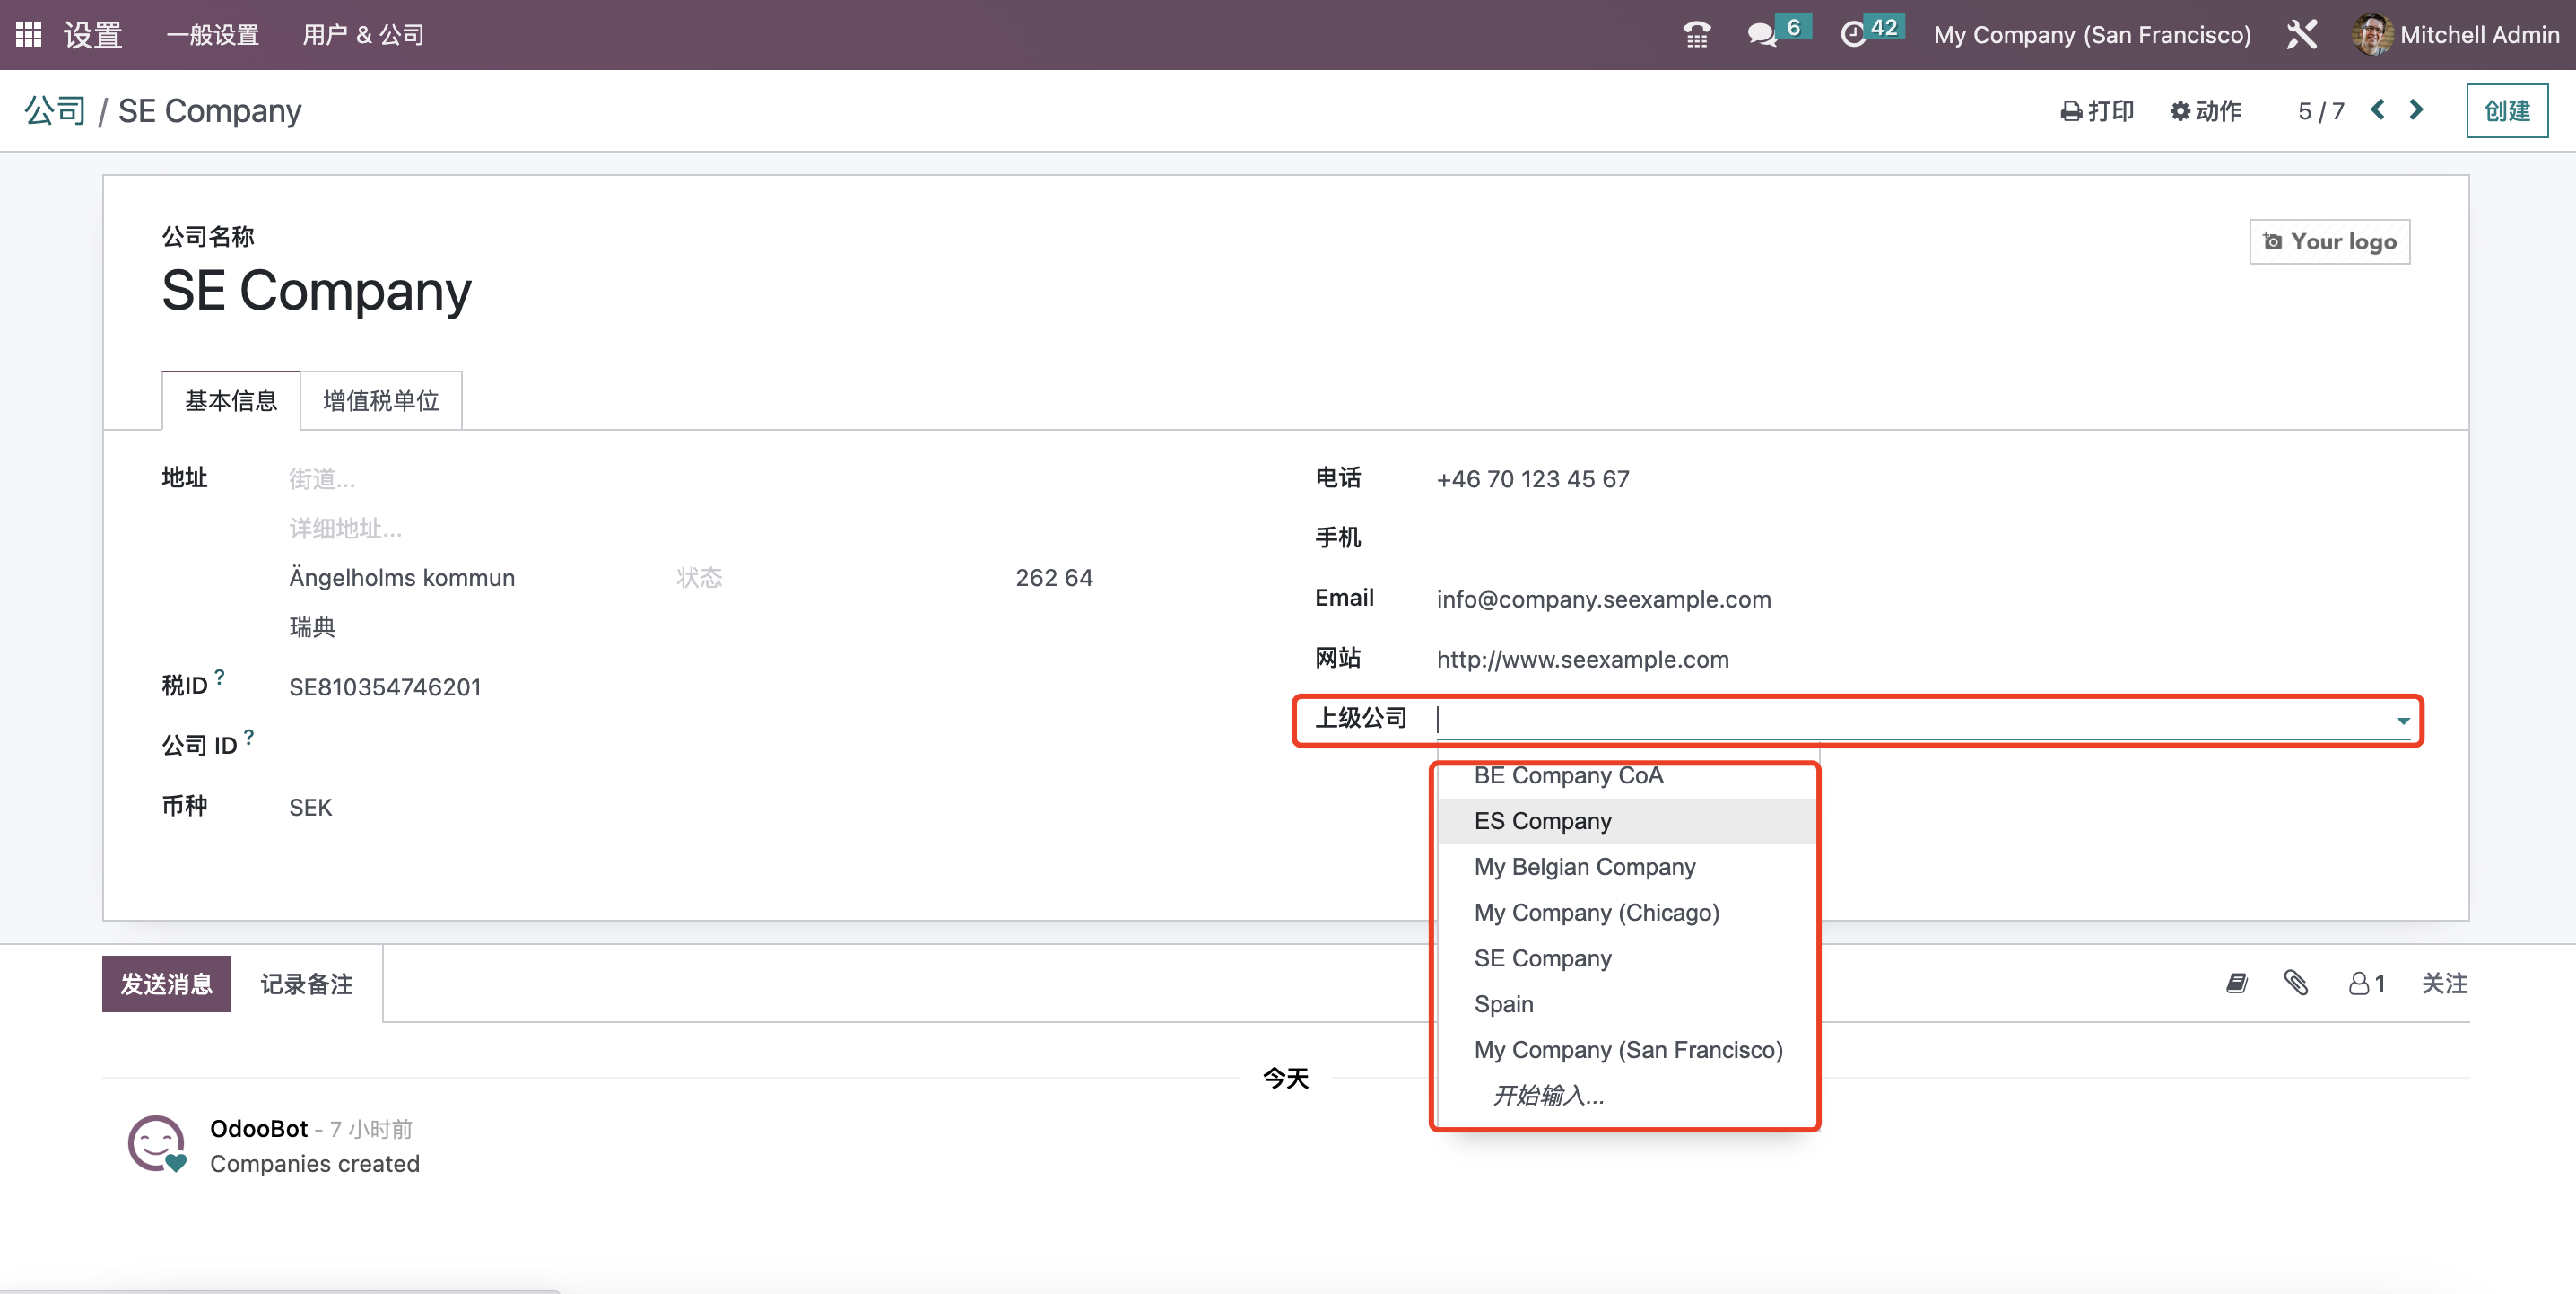Expand the parent company dropdown arrow
The height and width of the screenshot is (1294, 2576).
2402,721
